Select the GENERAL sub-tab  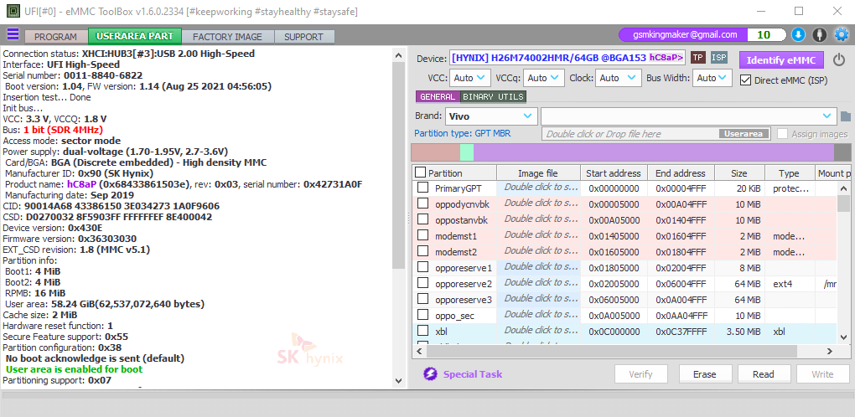pos(438,97)
